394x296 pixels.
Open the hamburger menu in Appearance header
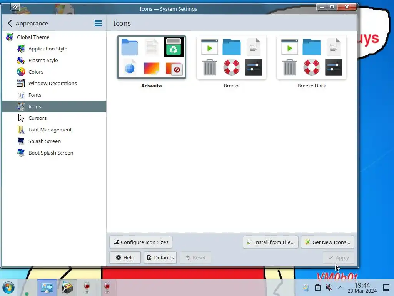tap(98, 24)
